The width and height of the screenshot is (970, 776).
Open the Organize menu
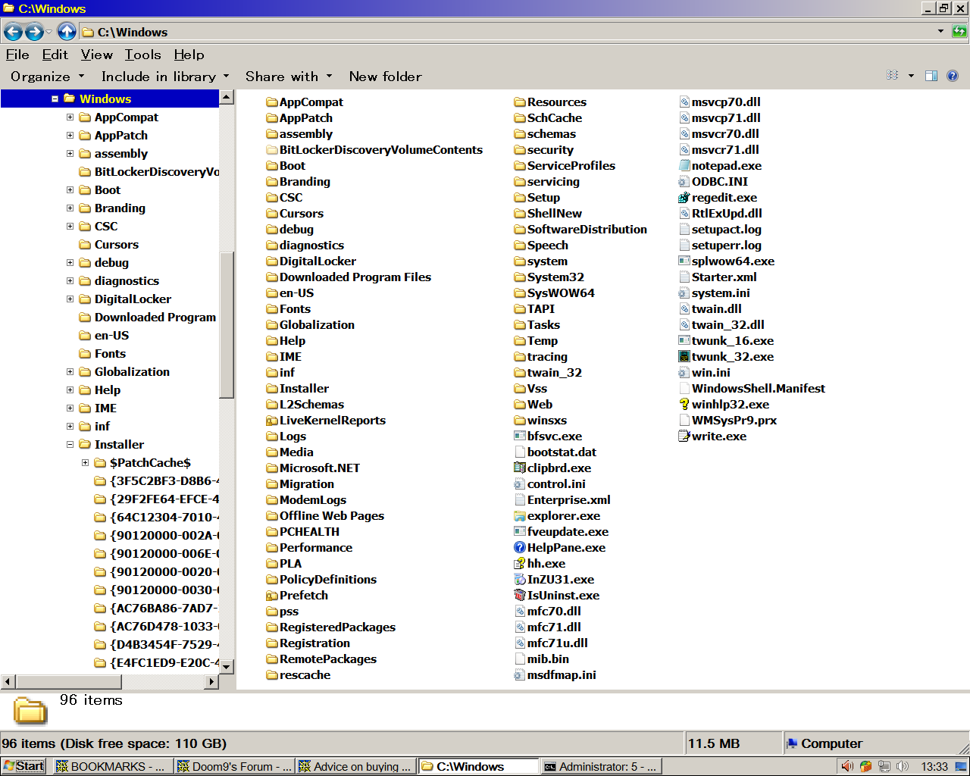[x=47, y=77]
